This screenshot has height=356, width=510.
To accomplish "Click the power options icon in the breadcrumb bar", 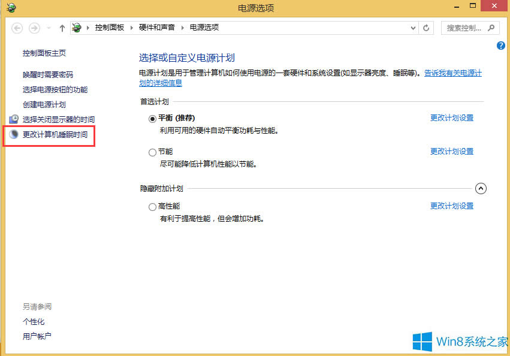I will (x=77, y=27).
